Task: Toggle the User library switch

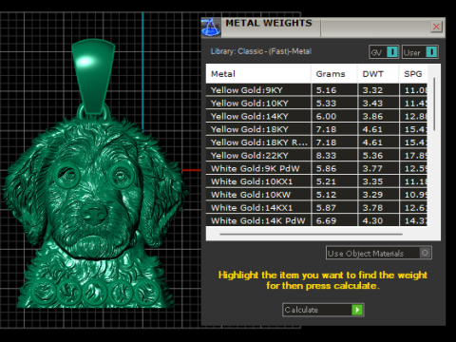Action: pyautogui.click(x=420, y=52)
